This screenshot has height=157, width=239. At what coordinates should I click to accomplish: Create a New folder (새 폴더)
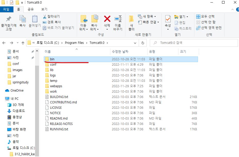pyautogui.click(x=131, y=23)
